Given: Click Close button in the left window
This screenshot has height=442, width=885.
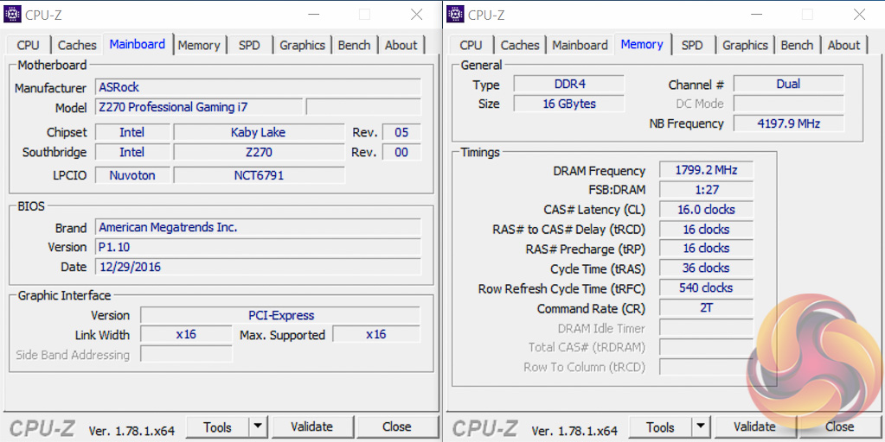Looking at the screenshot, I should [397, 427].
